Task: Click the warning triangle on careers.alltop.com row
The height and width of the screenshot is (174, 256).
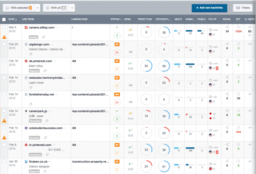Action: pos(4,37)
